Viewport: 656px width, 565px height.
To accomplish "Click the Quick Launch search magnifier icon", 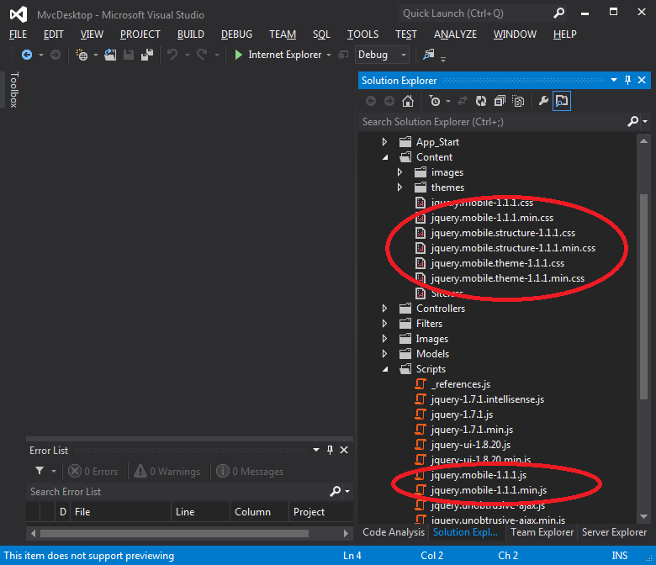I will click(x=558, y=13).
